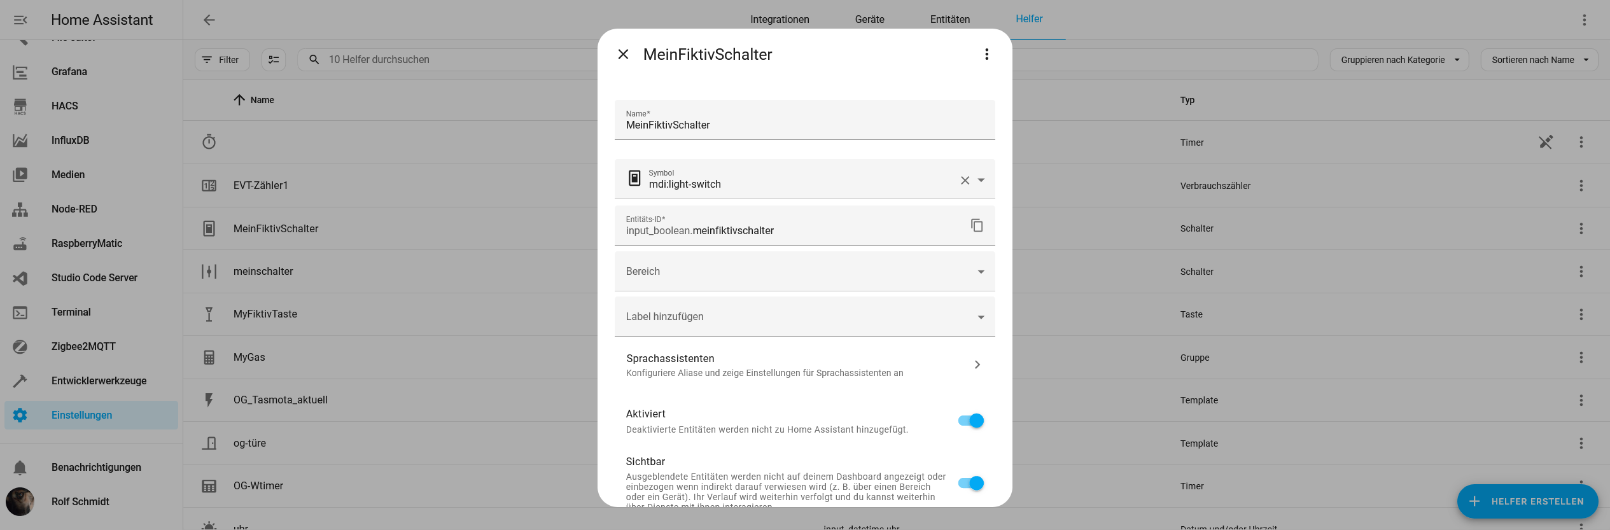Open Sortieren nach Name dropdown
Screen dimensions: 1610x530
[1539, 60]
